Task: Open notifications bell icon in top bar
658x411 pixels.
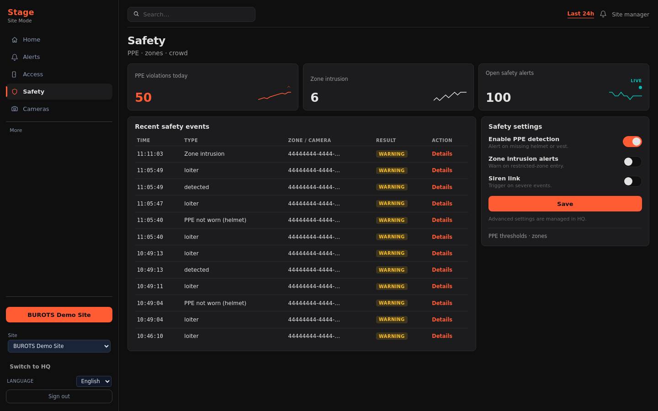Action: coord(603,14)
